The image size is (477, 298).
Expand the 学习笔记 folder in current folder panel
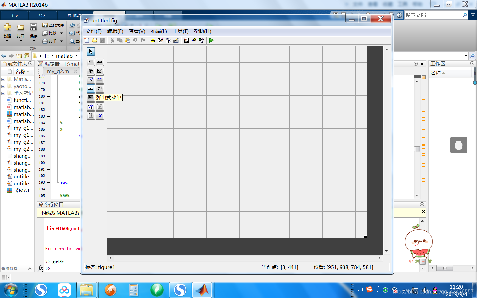3,93
